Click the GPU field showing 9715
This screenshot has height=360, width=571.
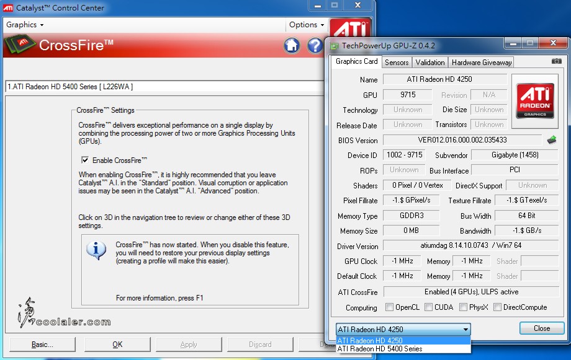408,95
